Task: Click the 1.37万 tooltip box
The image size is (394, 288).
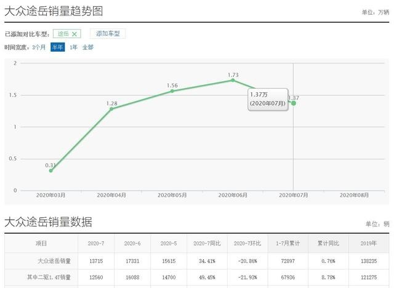Action: point(268,100)
